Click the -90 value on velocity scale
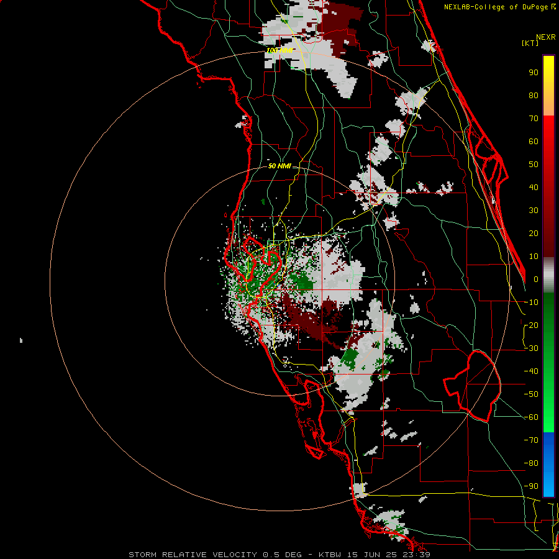The image size is (559, 559). pos(531,486)
